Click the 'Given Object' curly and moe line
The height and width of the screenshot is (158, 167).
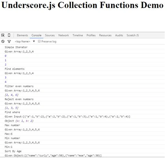[x=53, y=155]
